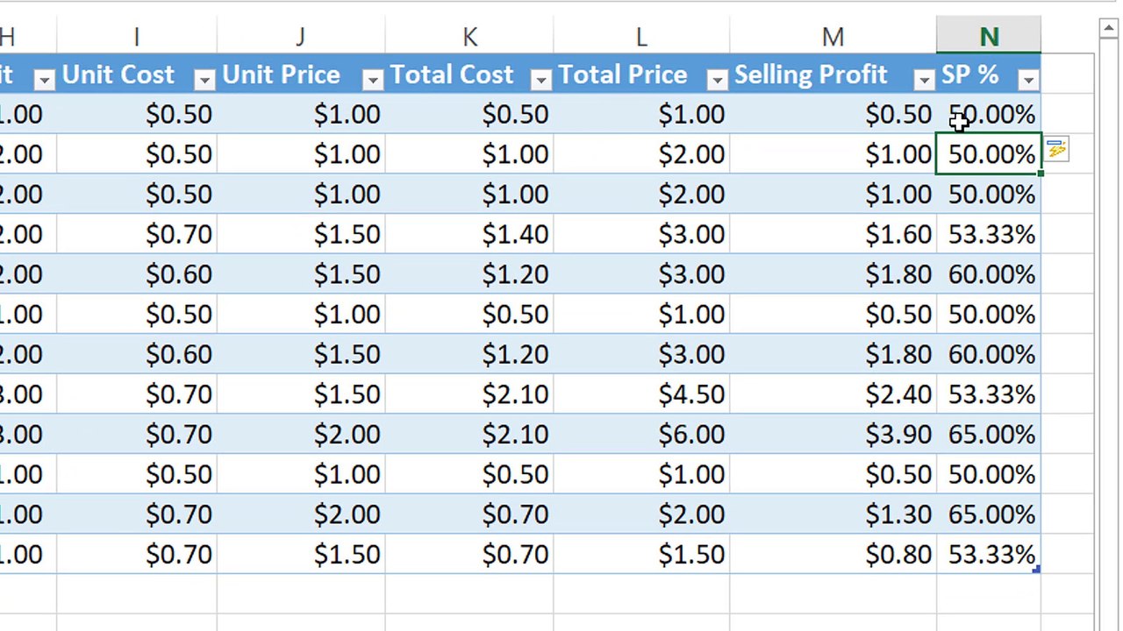Select column J header
This screenshot has width=1123, height=631.
click(x=301, y=37)
